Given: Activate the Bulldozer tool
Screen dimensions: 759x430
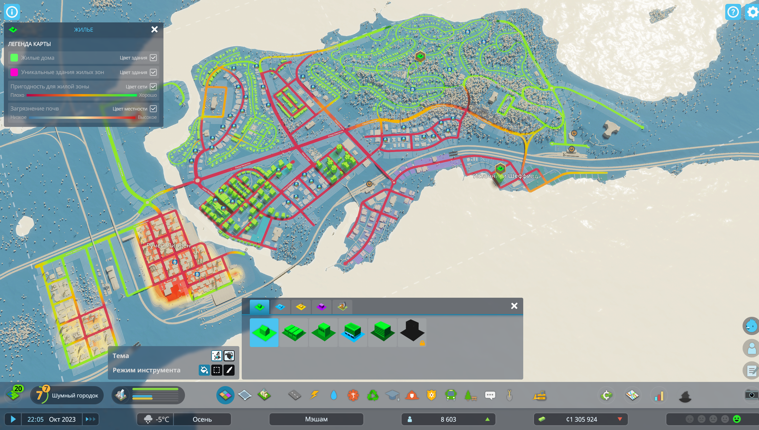Looking at the screenshot, I should tap(539, 395).
